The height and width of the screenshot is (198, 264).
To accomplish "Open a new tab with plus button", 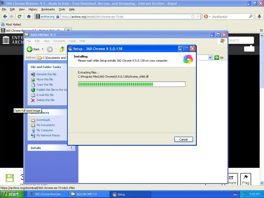I will tap(68, 30).
